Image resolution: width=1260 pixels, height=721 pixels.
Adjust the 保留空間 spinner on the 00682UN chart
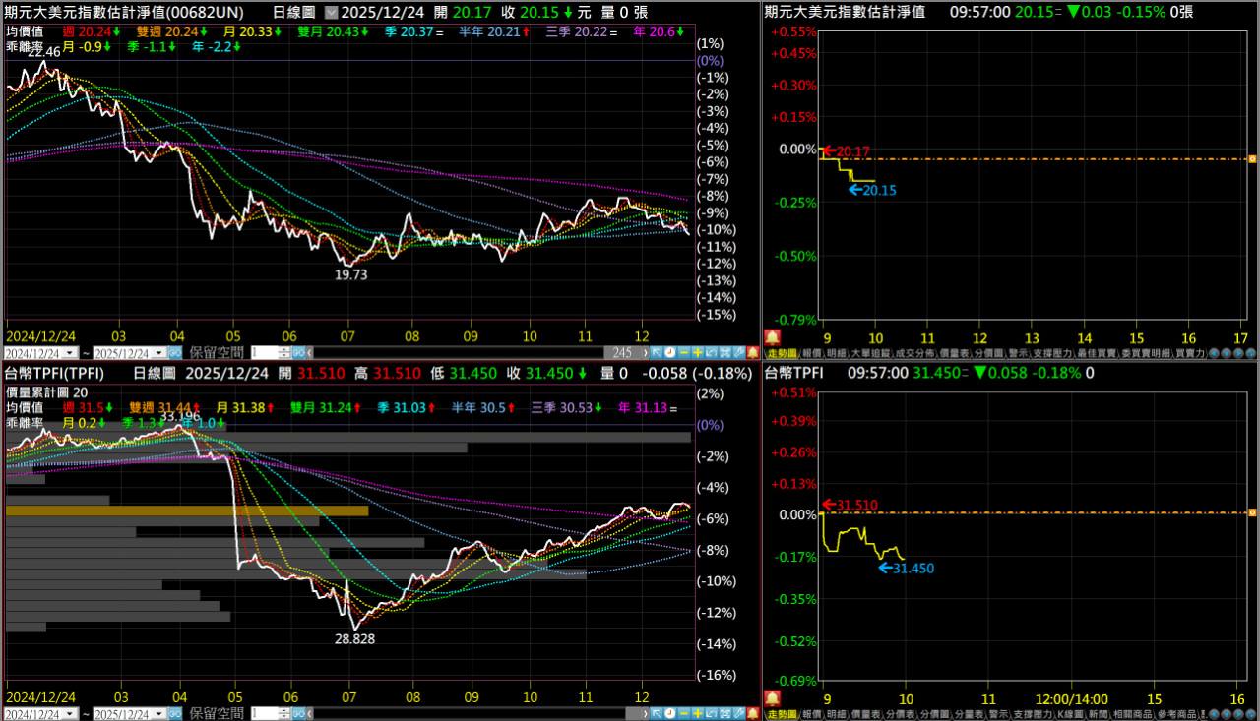point(285,352)
